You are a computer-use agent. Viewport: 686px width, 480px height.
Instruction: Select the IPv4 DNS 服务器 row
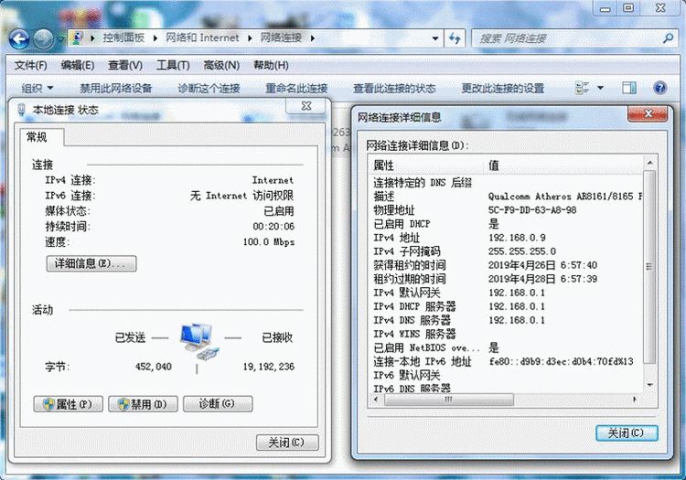coord(507,320)
